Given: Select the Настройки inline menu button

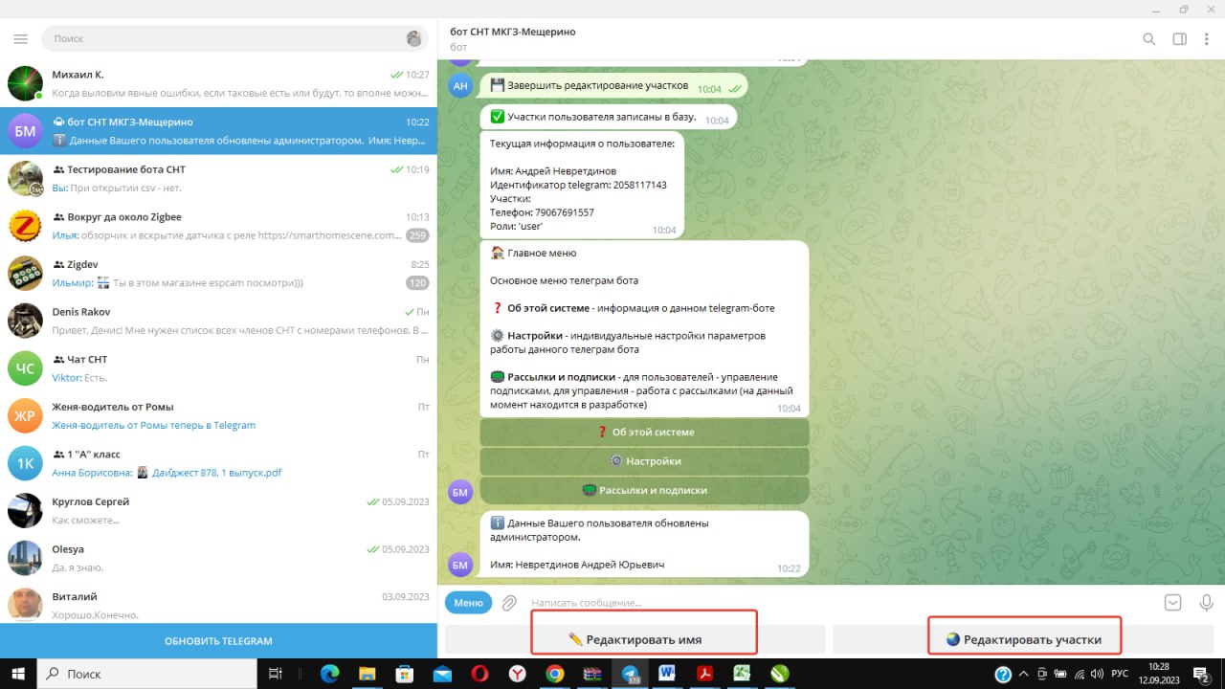Looking at the screenshot, I should [644, 461].
